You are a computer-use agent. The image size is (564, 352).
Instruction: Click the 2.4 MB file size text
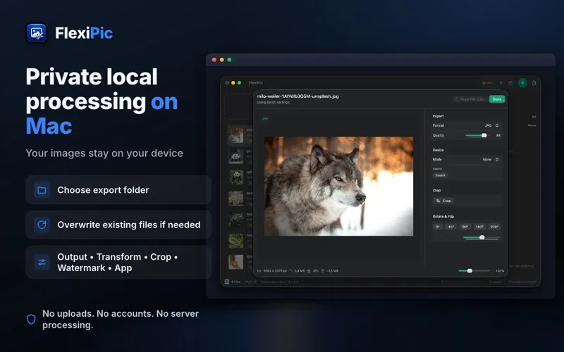pos(299,271)
